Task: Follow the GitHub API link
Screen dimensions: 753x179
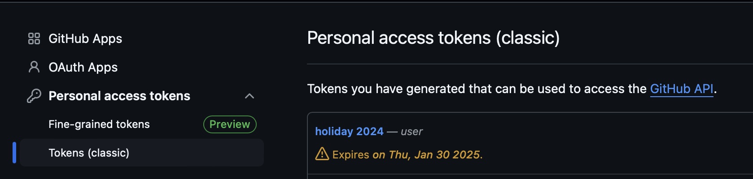Action: 681,89
